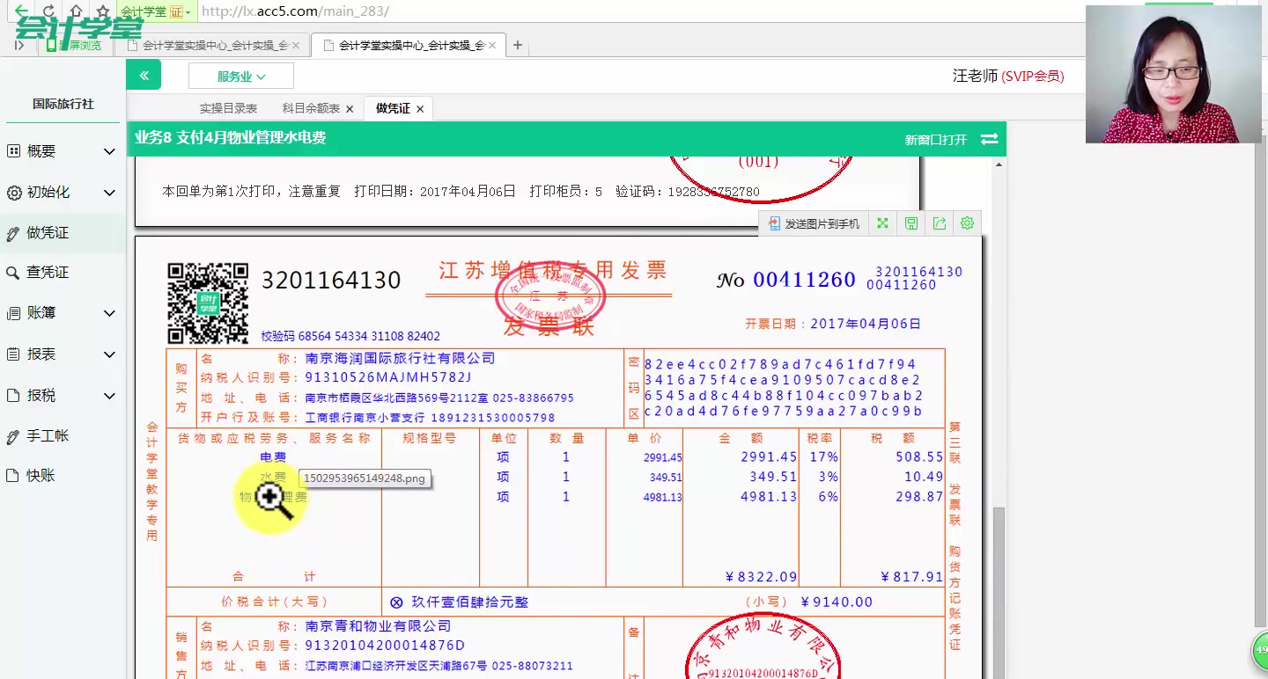Image resolution: width=1268 pixels, height=679 pixels.
Task: Open 初始化 in the sidebar
Action: tap(48, 192)
